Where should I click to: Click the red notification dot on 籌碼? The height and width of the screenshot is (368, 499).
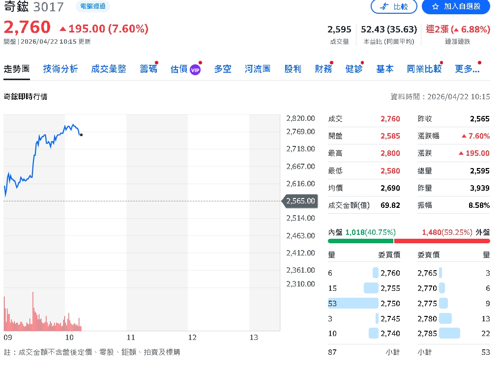[156, 62]
